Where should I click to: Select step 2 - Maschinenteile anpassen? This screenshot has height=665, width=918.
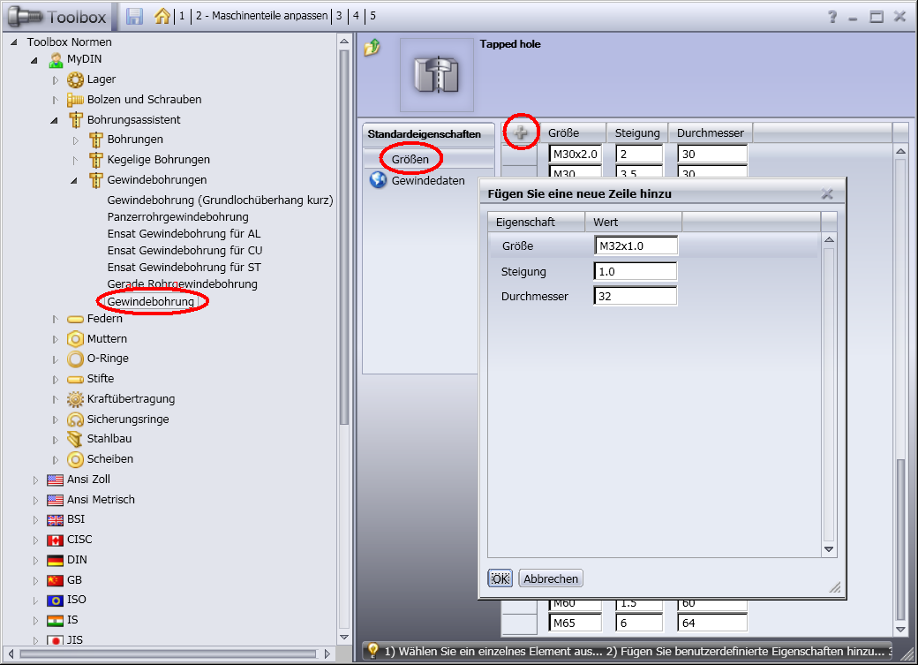coord(261,16)
